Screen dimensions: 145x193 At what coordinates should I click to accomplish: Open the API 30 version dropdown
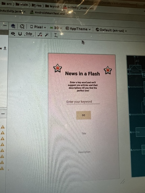tap(56, 28)
